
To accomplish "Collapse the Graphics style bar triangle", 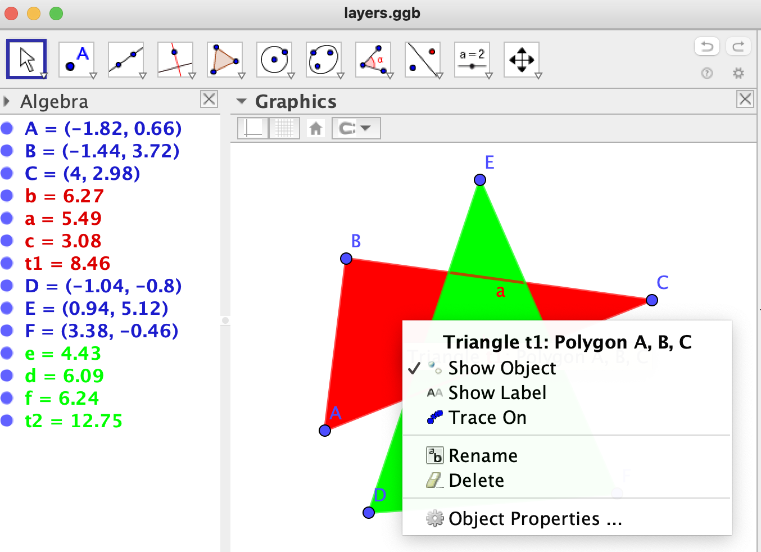I will pyautogui.click(x=242, y=101).
